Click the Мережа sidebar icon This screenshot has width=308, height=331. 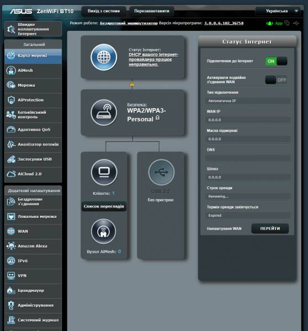(11, 85)
